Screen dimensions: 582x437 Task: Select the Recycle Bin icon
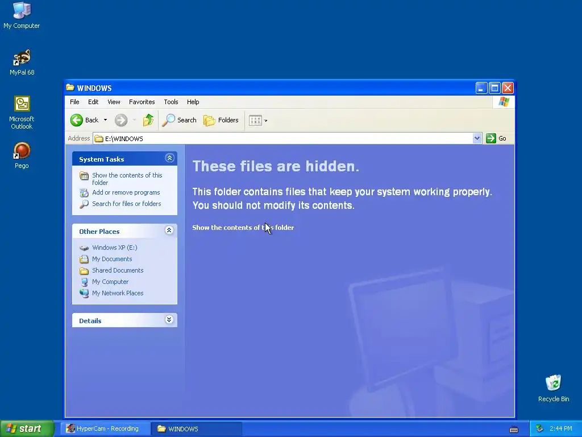tap(554, 388)
